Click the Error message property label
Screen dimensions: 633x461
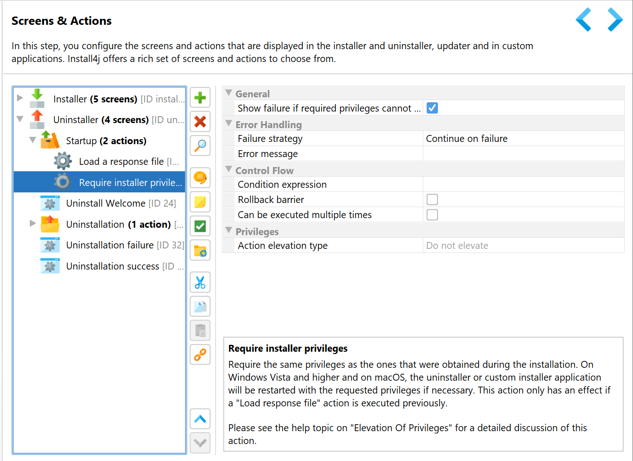(268, 154)
